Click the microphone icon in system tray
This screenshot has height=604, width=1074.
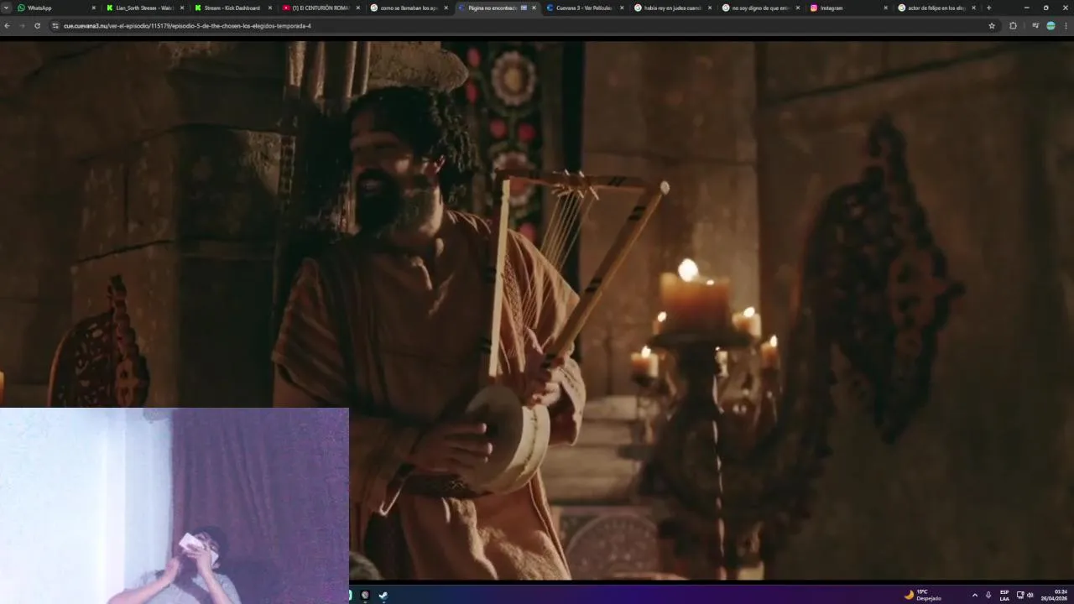988,595
